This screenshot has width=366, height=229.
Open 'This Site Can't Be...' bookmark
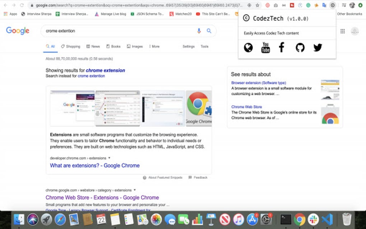pyautogui.click(x=213, y=14)
